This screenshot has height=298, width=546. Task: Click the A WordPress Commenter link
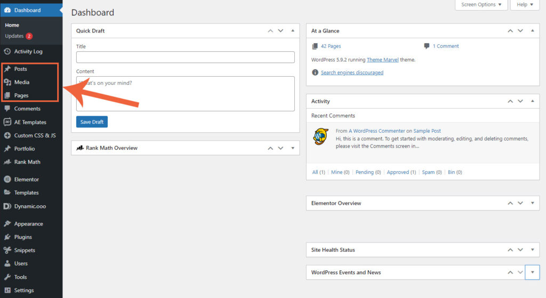(377, 131)
